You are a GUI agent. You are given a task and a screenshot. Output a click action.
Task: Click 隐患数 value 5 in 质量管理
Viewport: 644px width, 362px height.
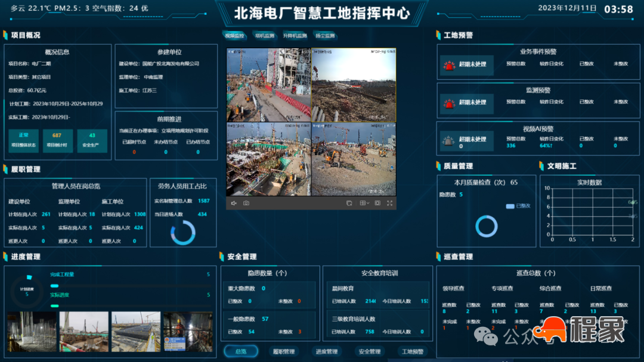pos(461,194)
